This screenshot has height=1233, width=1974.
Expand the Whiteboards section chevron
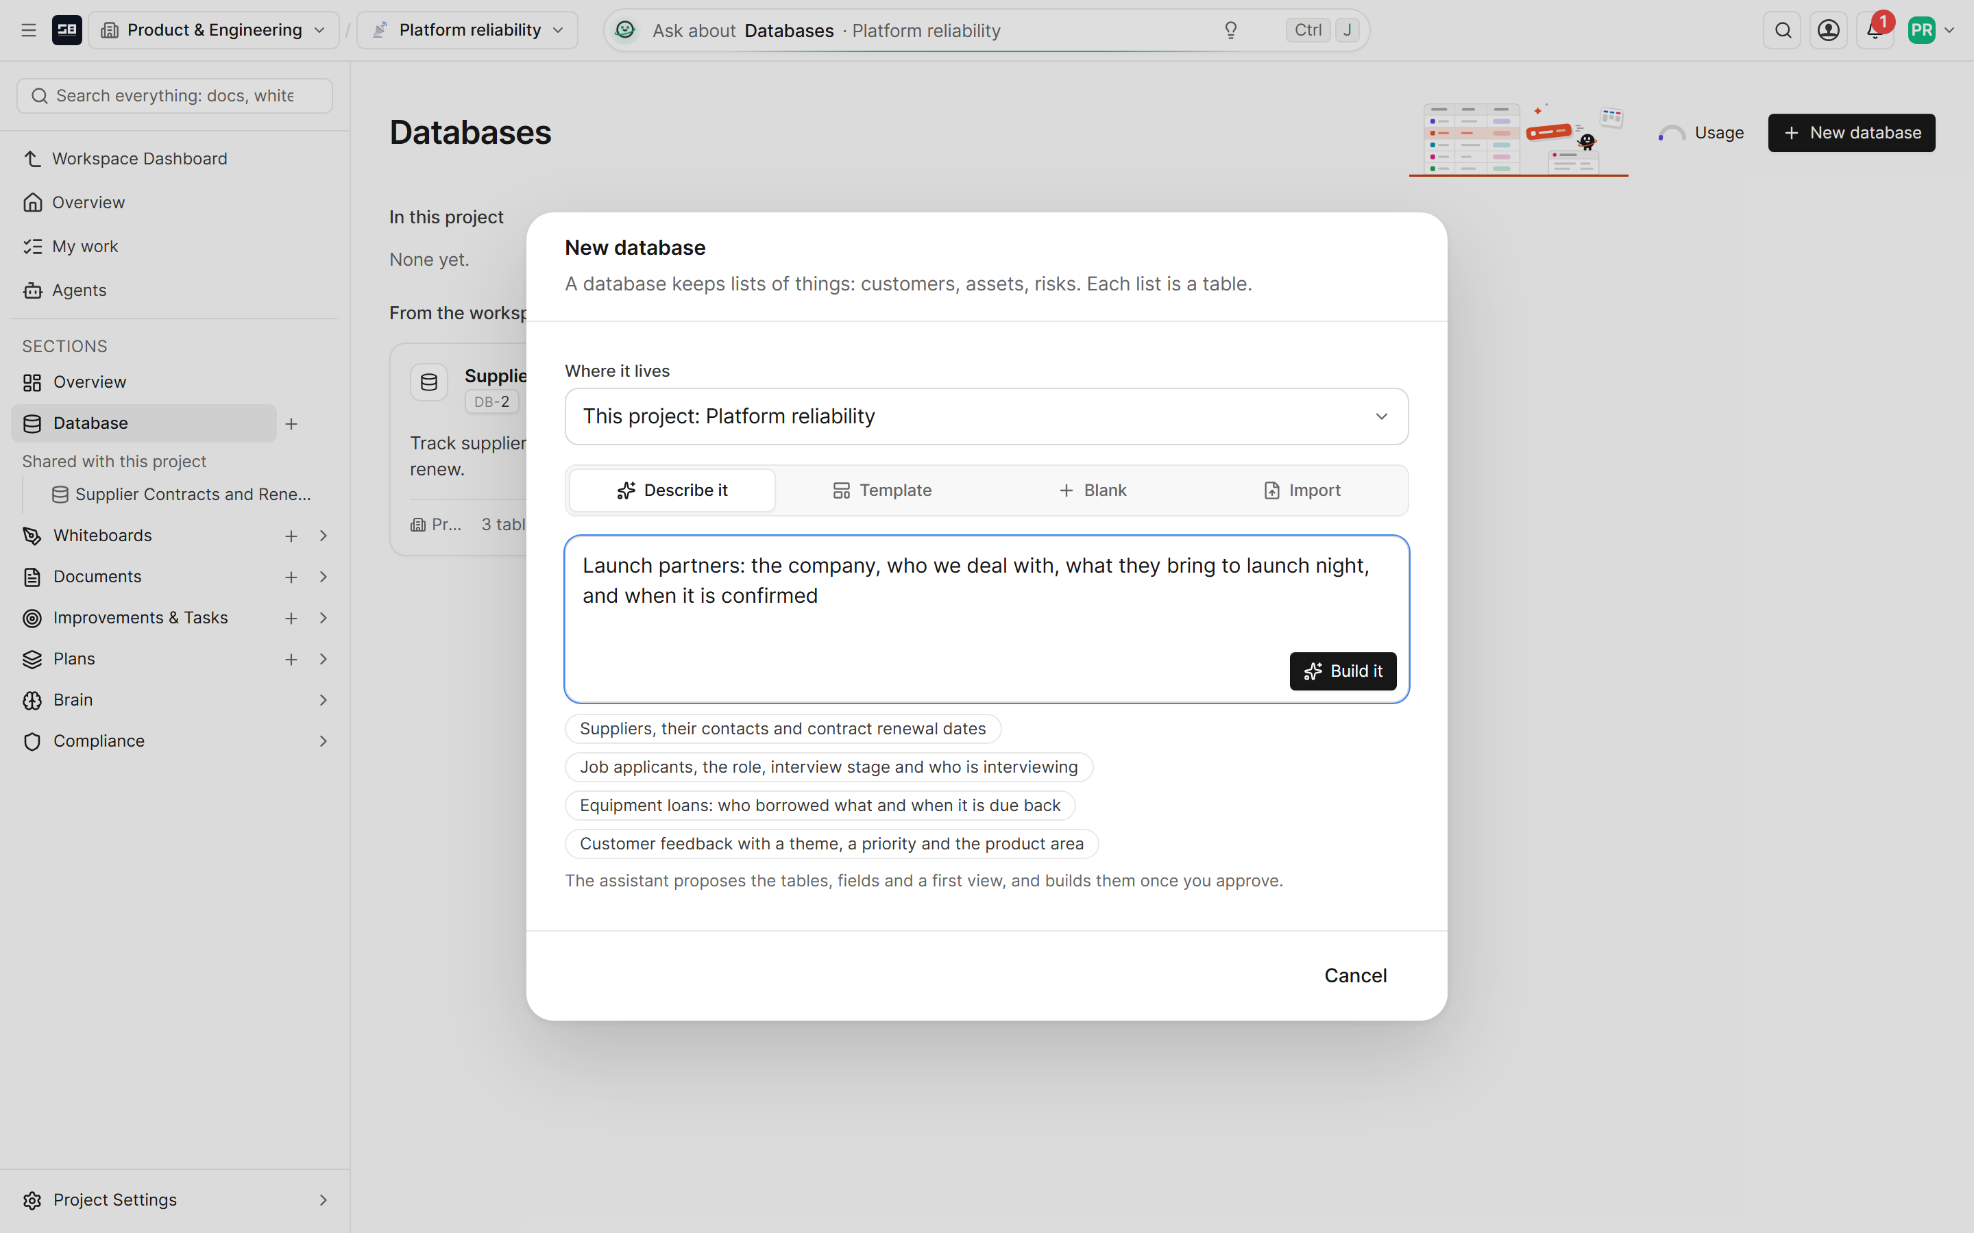pos(323,536)
